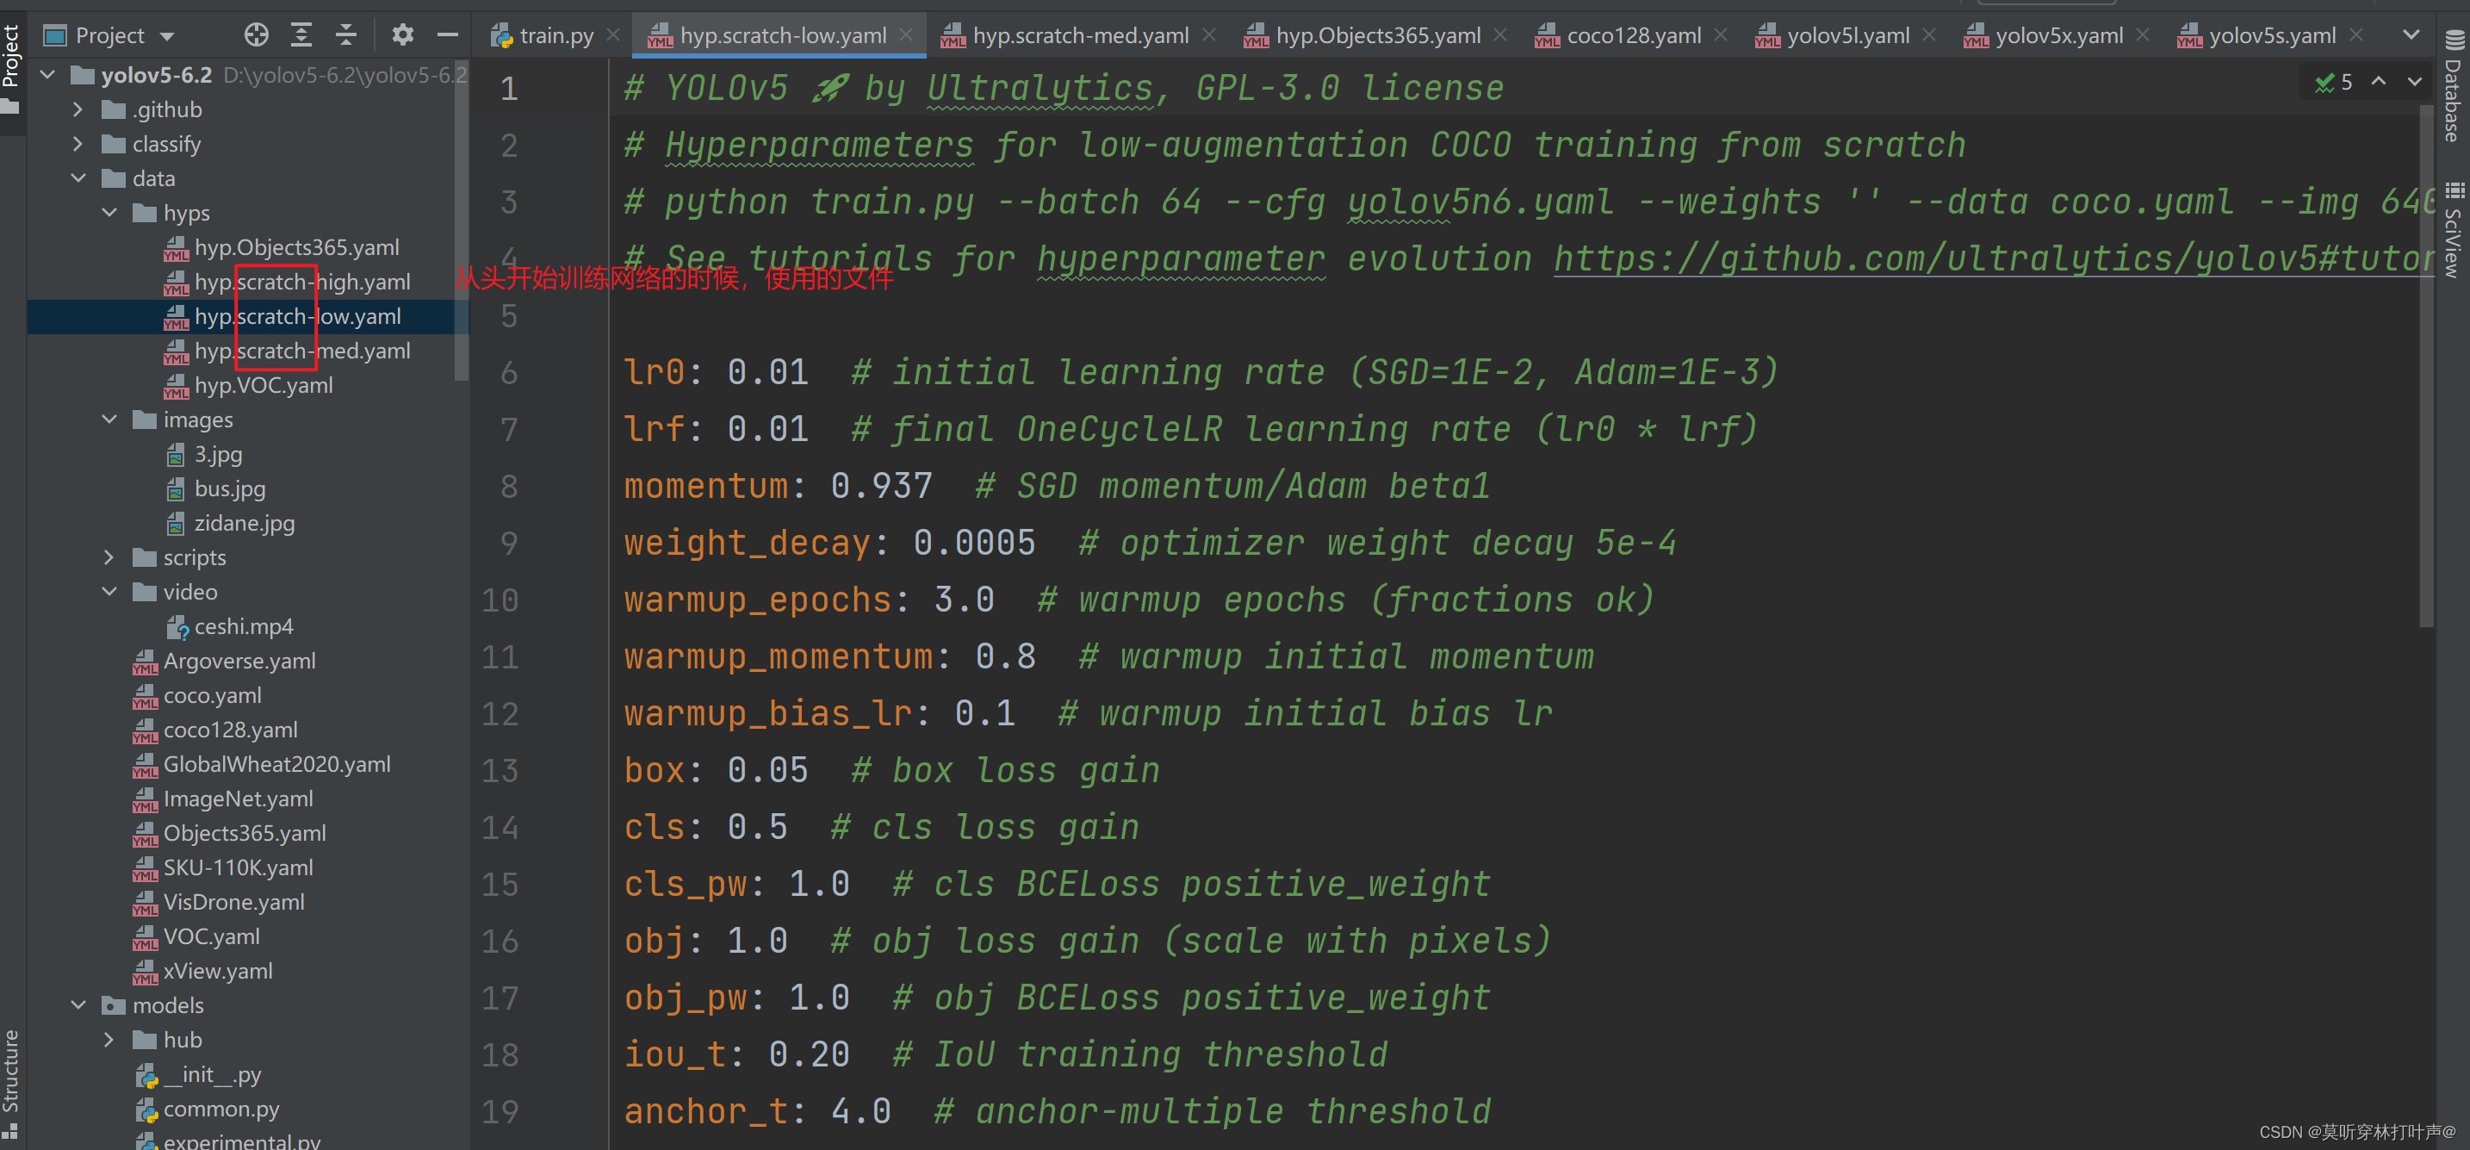Select the ceshi.mp4 video file

tap(243, 626)
